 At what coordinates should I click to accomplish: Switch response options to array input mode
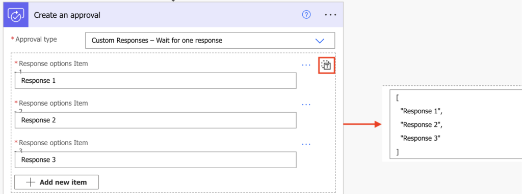click(327, 66)
